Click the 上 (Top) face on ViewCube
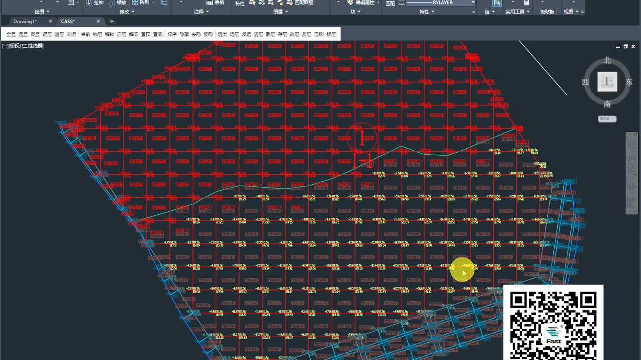 [x=607, y=82]
